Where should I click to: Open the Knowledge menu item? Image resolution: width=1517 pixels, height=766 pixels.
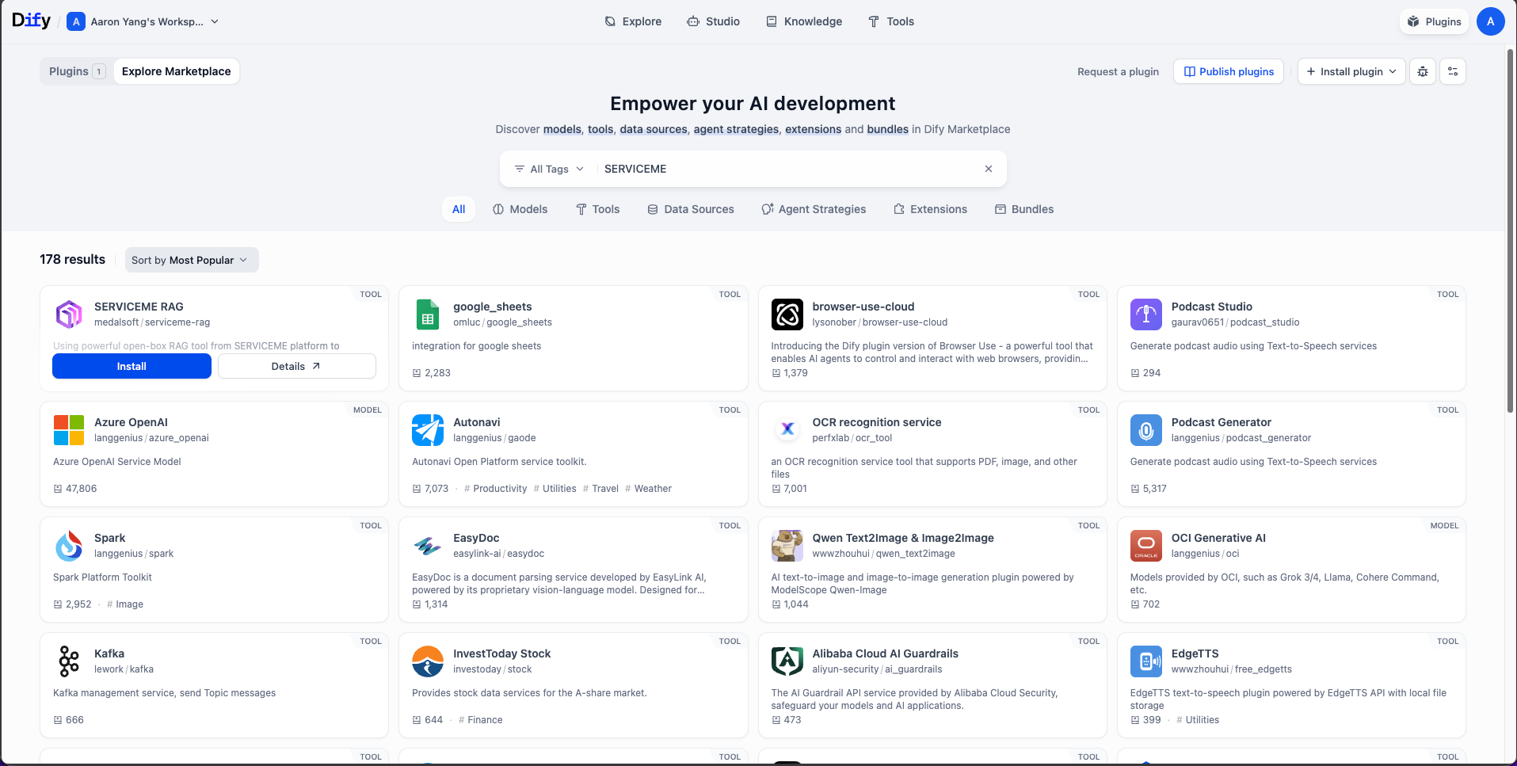pyautogui.click(x=804, y=21)
